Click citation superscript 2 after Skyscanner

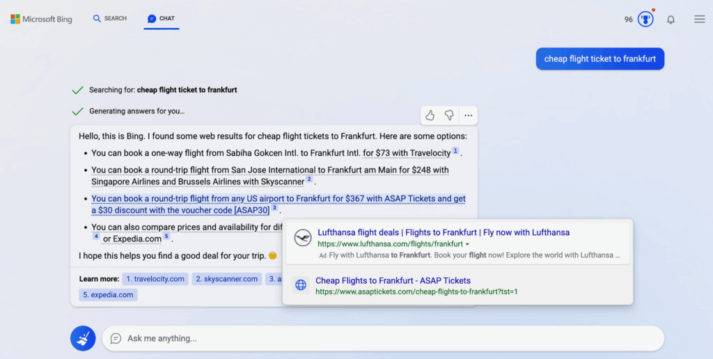point(309,179)
